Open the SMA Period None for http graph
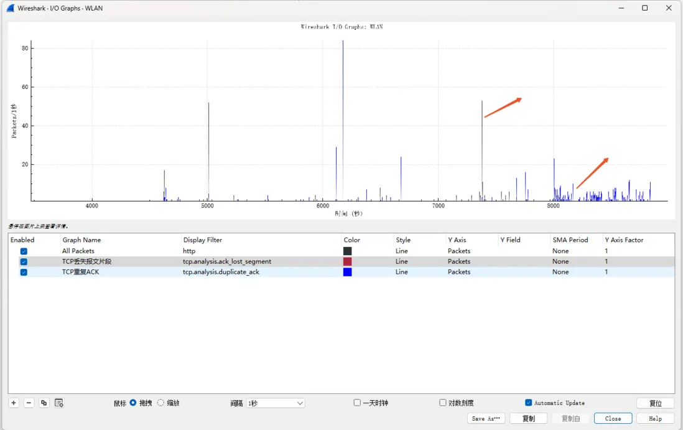The image size is (683, 430). [560, 251]
